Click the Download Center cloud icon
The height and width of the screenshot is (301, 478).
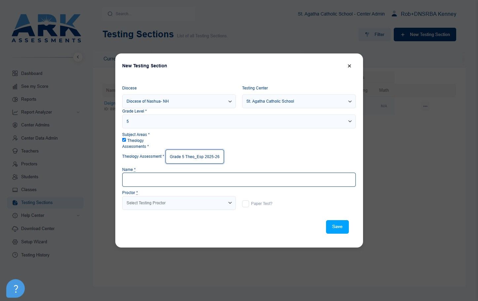[15, 229]
